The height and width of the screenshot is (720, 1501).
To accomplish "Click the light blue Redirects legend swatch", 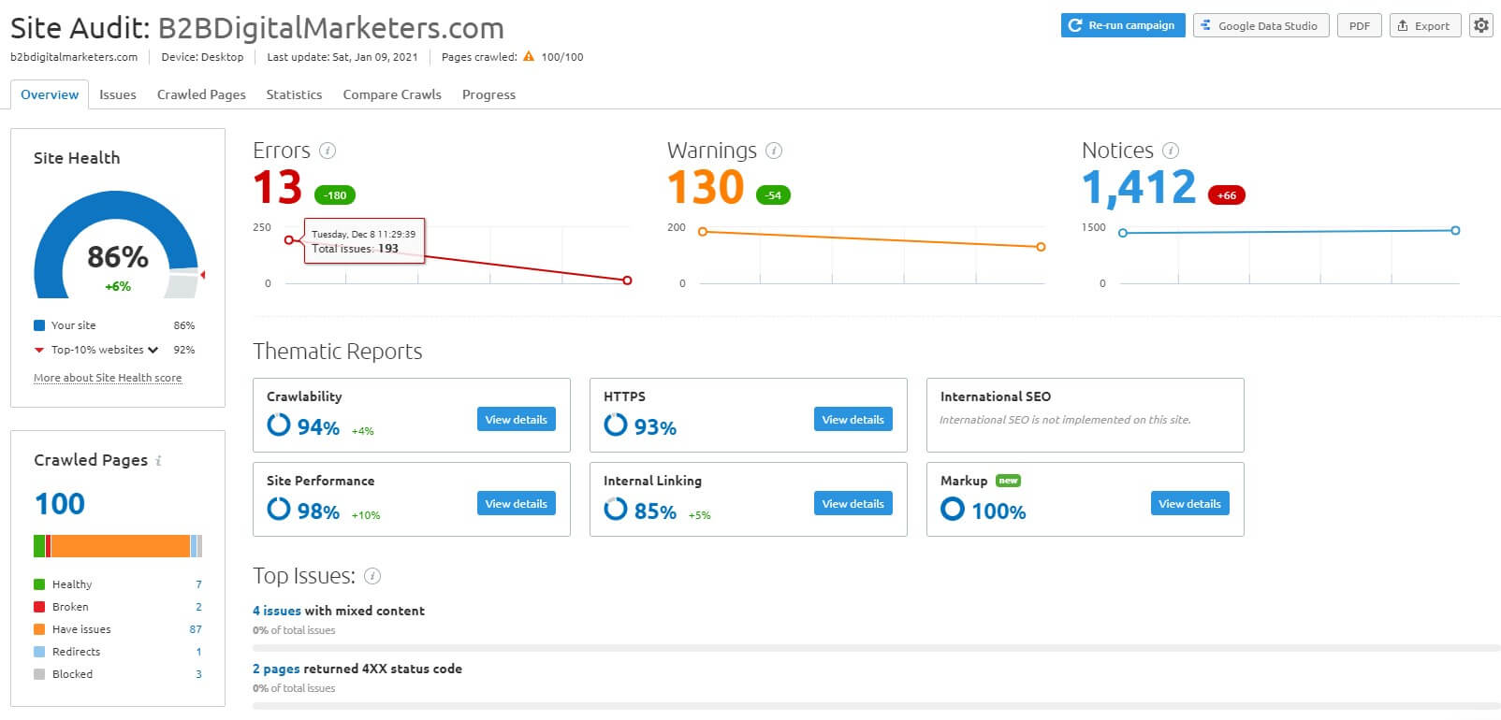I will click(x=39, y=652).
